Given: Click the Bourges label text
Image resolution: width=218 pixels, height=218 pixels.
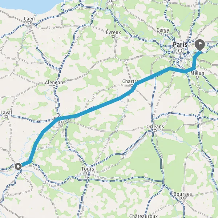Looking at the screenshot, I should click(183, 194).
